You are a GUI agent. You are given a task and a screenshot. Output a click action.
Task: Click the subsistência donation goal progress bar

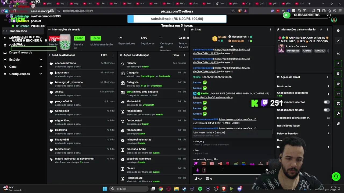click(x=177, y=19)
